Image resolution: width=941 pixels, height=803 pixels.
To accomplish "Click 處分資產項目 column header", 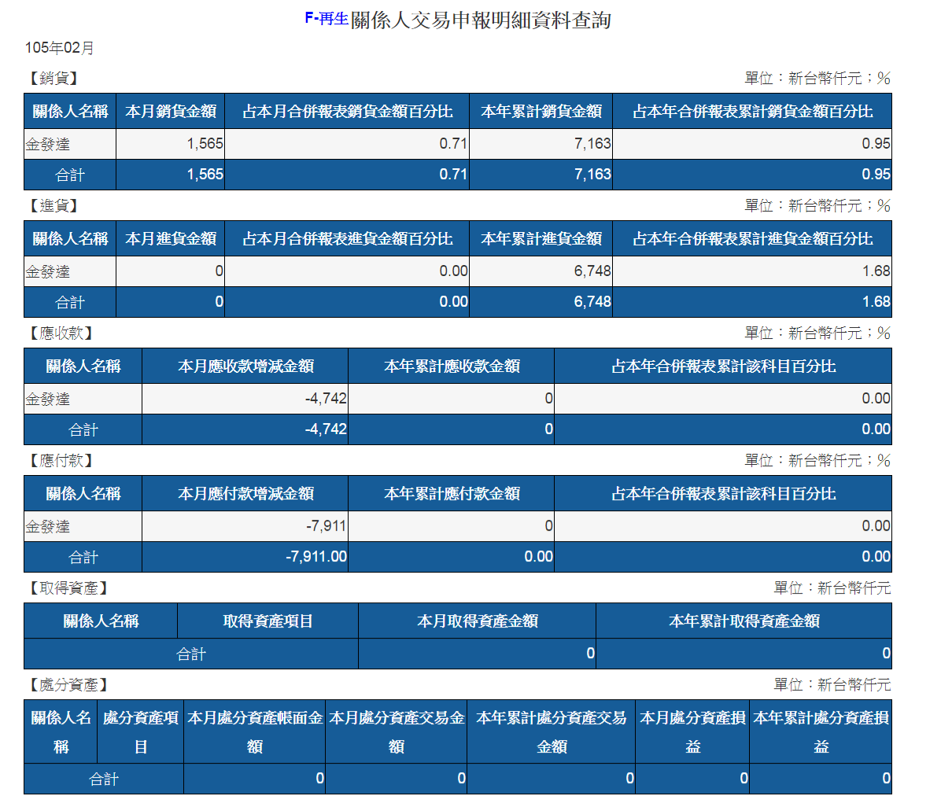I will point(140,732).
